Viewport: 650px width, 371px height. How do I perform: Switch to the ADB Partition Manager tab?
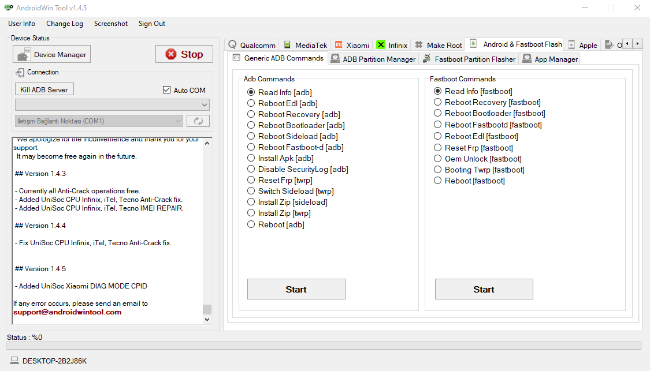373,59
